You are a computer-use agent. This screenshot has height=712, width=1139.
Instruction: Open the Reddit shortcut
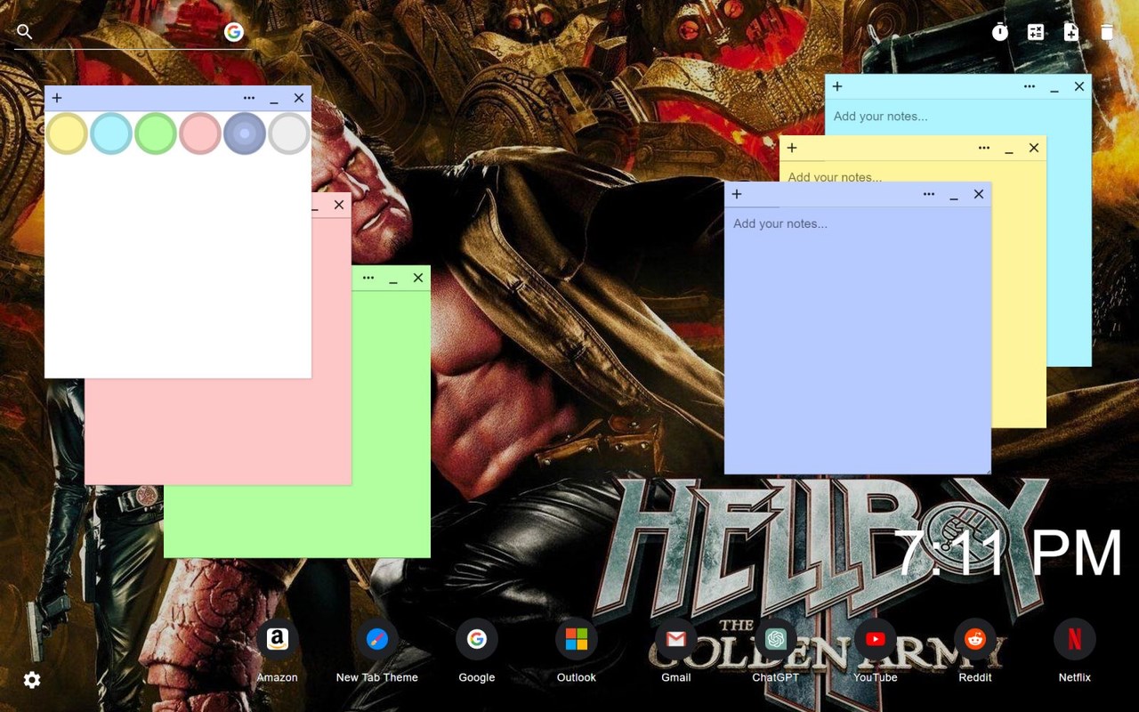[x=975, y=639]
